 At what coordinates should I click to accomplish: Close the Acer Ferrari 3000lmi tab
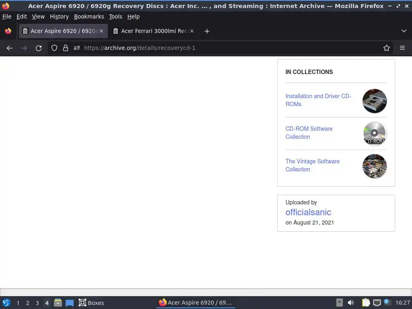click(192, 31)
